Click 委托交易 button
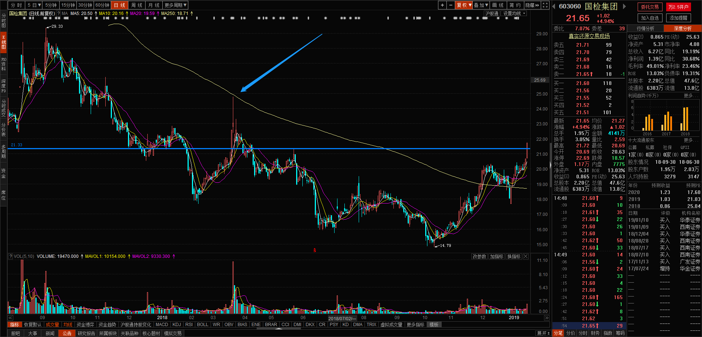Screen dimensions: 702x337 650,7
